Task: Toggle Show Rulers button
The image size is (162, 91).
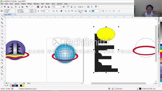Action: (68, 7)
